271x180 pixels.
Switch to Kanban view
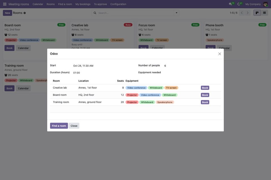257,13
